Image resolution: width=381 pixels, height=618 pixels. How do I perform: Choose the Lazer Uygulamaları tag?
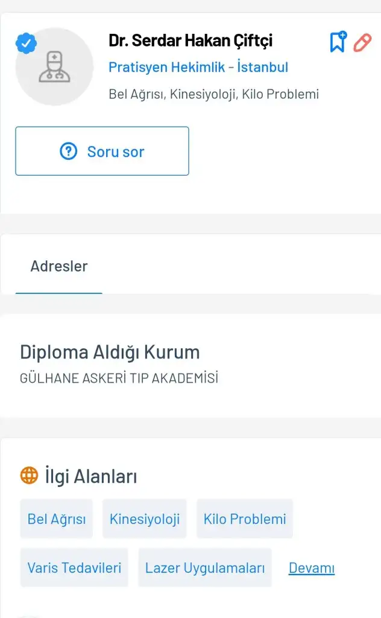[x=205, y=567]
